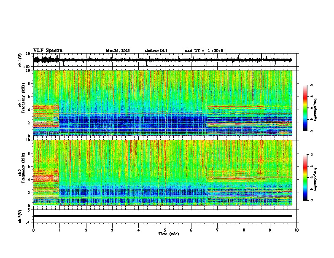Viewport: 334px width, 258px height.
Task: Click ch.1 "Frequency (kHz)" axis label
Action: [x=24, y=98]
